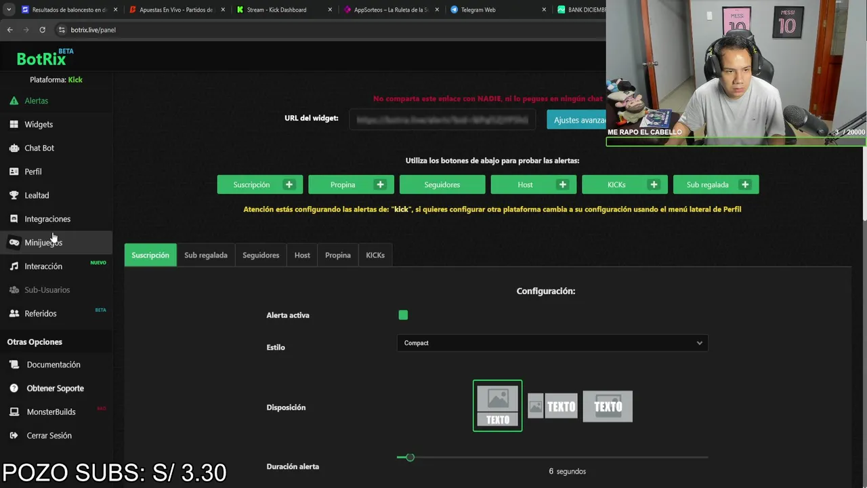Reload the page with browser refresh icon
This screenshot has height=488, width=867.
click(42, 30)
